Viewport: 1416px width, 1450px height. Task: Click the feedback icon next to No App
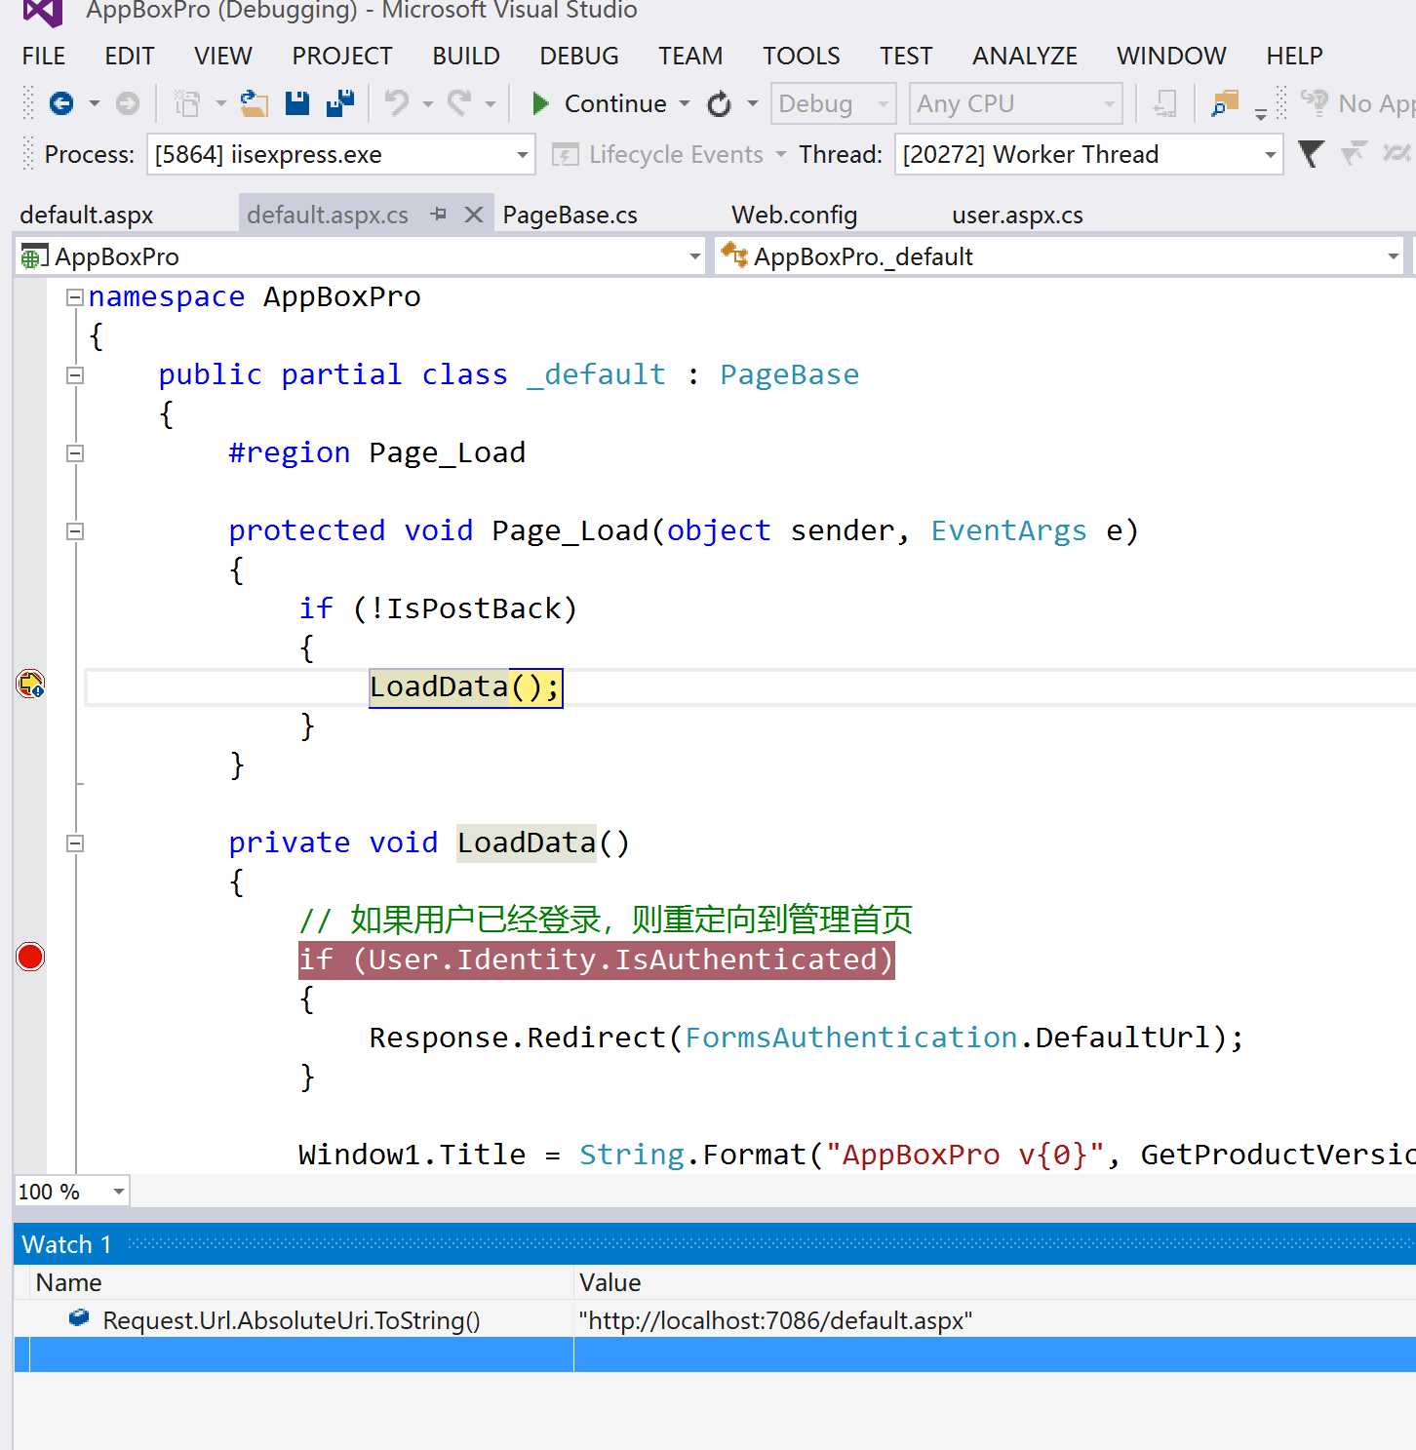(x=1315, y=102)
